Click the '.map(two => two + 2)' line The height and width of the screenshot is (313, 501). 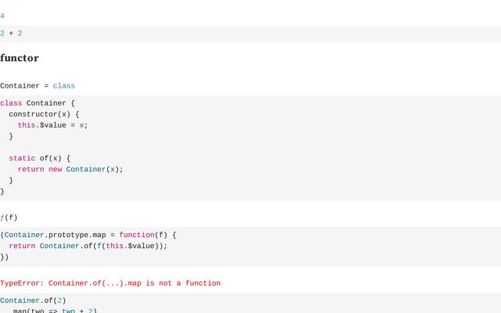pyautogui.click(x=52, y=311)
